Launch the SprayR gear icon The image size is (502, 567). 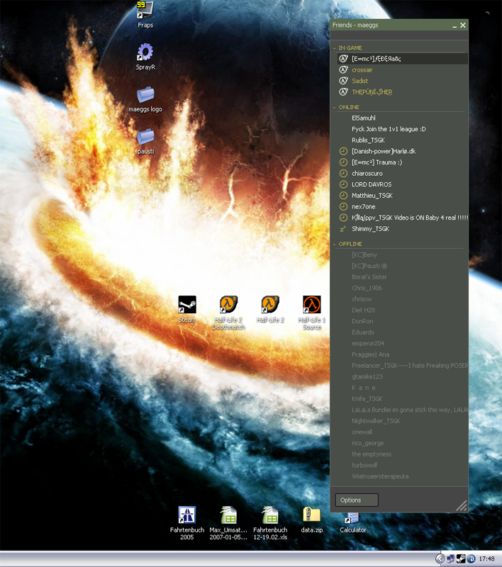click(145, 52)
